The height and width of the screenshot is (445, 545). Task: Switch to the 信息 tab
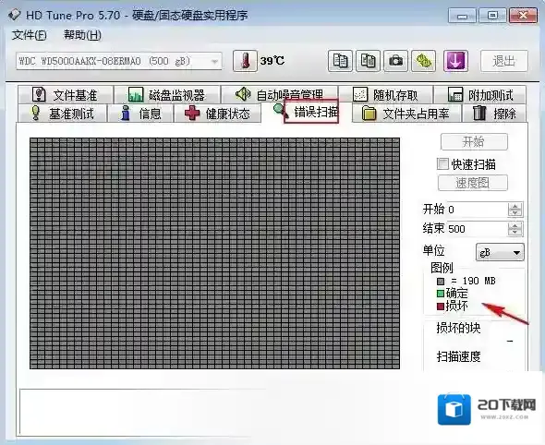(140, 114)
